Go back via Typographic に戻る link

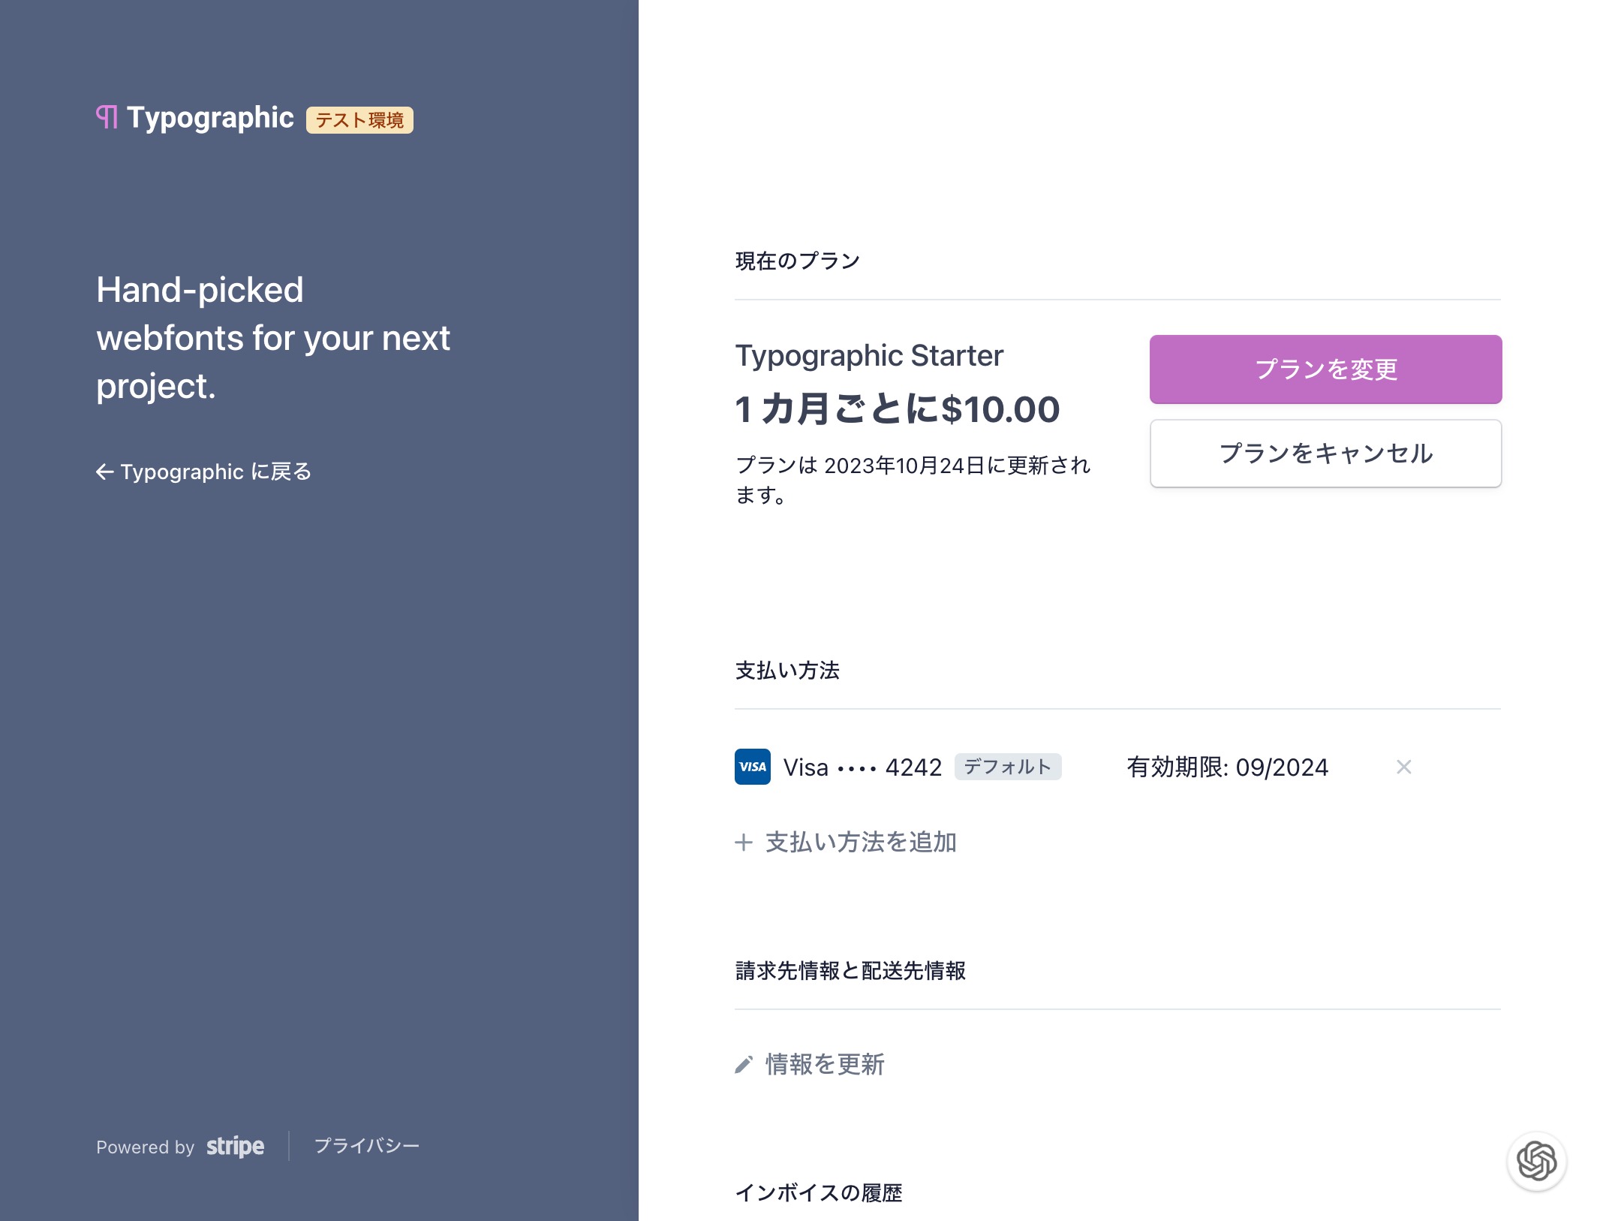(203, 472)
